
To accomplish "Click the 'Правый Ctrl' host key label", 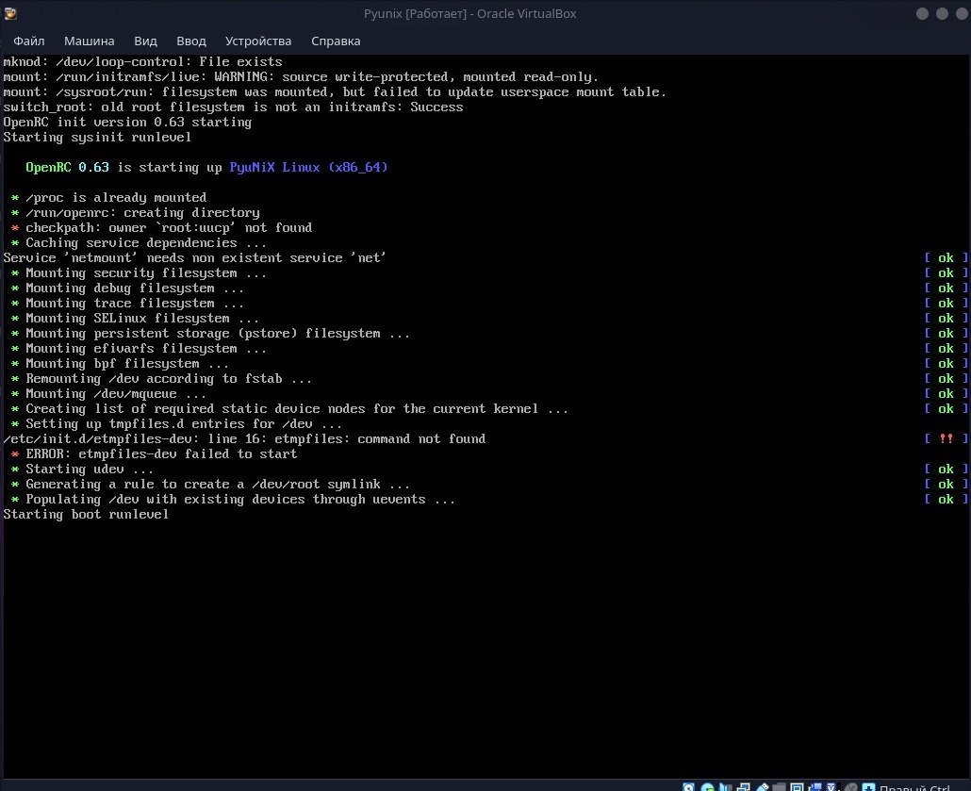I will click(x=914, y=787).
